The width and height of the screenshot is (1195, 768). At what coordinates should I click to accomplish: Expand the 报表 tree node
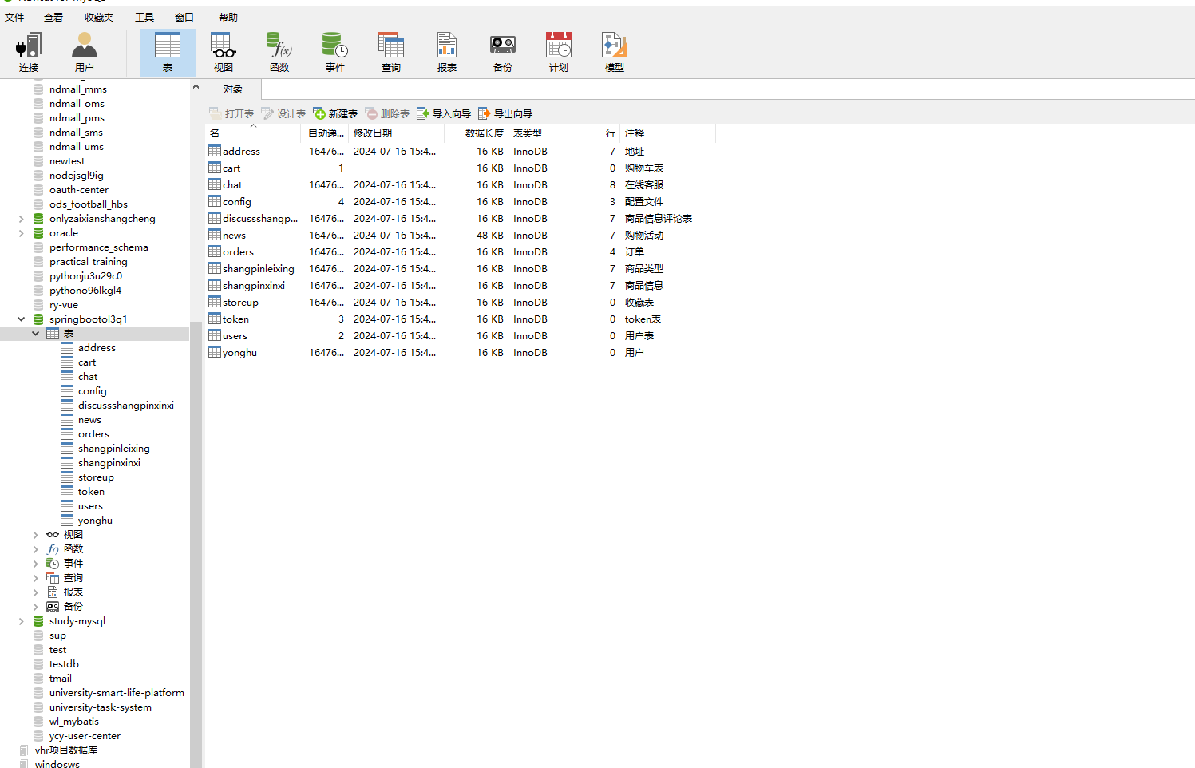pos(35,592)
